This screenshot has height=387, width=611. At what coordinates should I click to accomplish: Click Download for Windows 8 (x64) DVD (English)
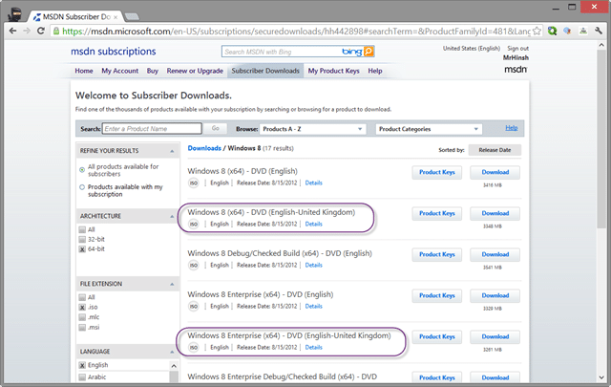tap(495, 172)
